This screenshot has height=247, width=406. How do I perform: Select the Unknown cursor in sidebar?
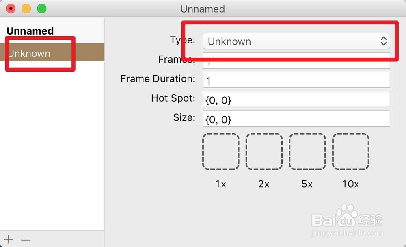tap(52, 53)
